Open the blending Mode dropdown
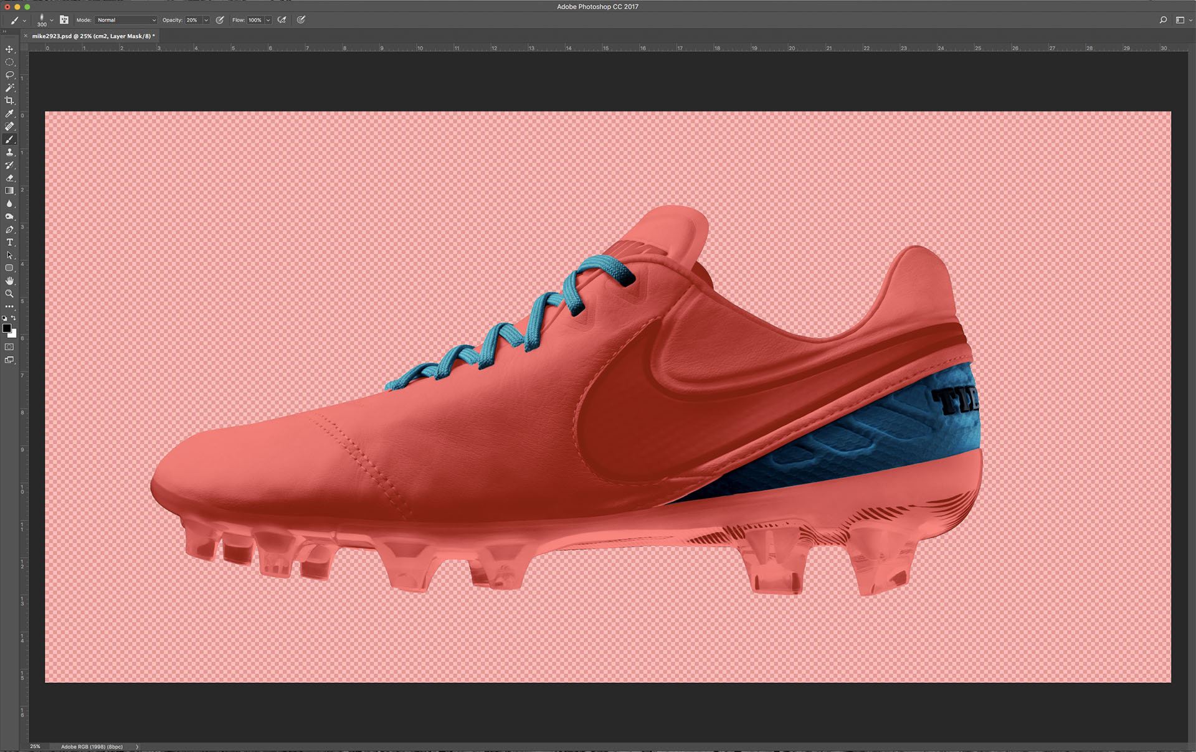The height and width of the screenshot is (752, 1196). (126, 20)
